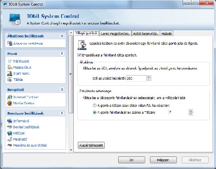The width and height of the screenshot is (216, 169).
Task: Click the Információ icon
Action: click(x=10, y=121)
